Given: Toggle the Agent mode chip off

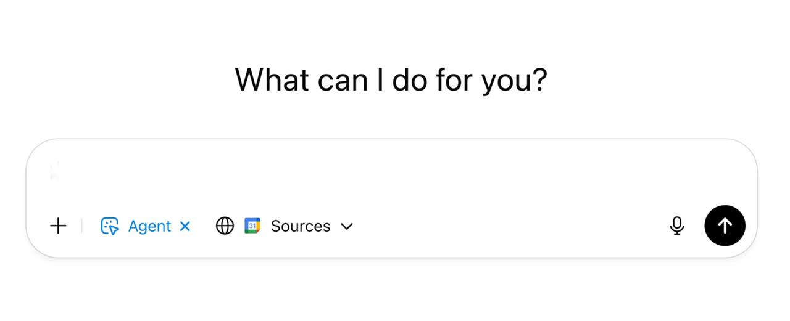Looking at the screenshot, I should click(146, 226).
